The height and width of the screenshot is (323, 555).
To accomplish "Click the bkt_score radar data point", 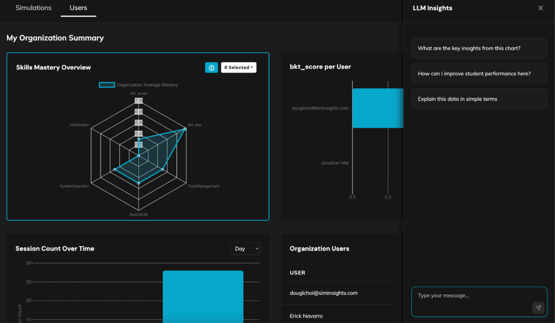I will [x=139, y=140].
